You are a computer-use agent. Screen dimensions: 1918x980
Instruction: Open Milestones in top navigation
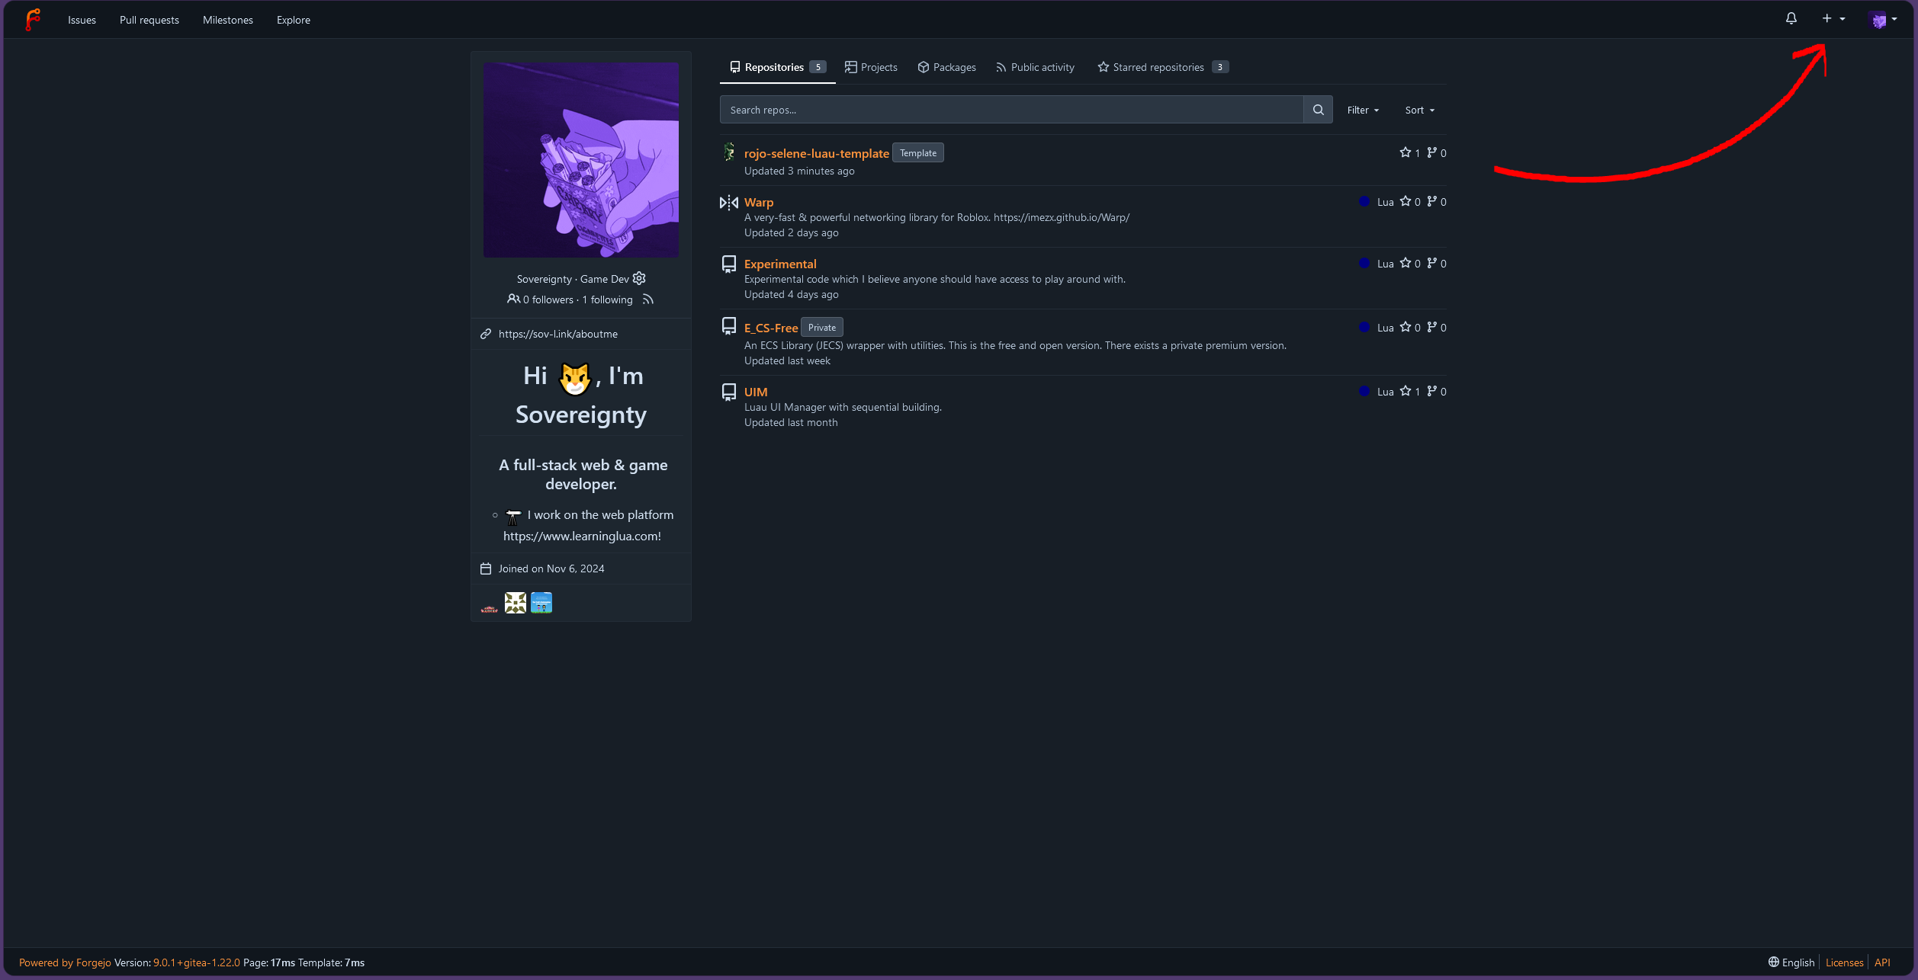coord(228,20)
